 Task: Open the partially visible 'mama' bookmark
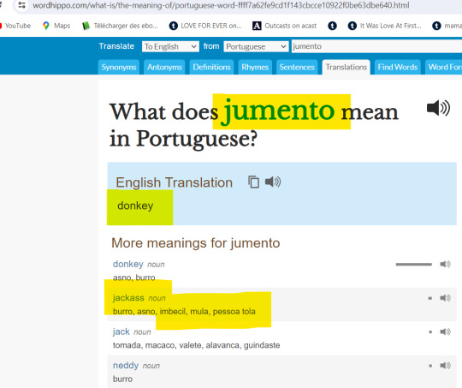tap(447, 26)
